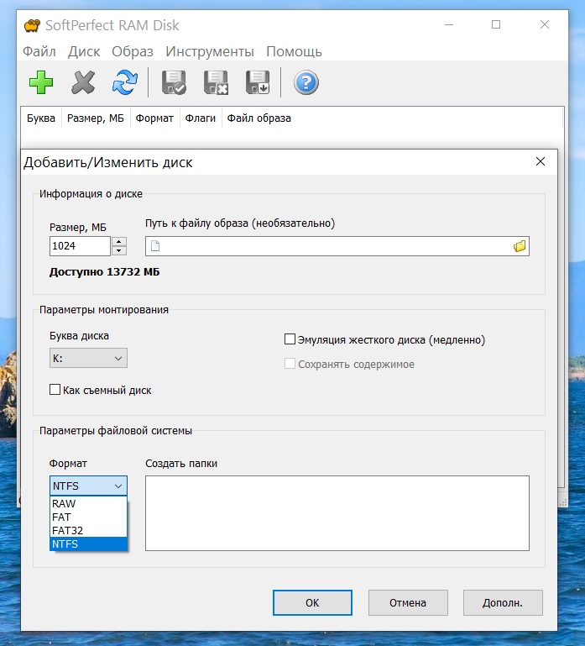Decrease disk size with down stepper arrow
Image resolution: width=585 pixels, height=646 pixels.
[x=119, y=250]
